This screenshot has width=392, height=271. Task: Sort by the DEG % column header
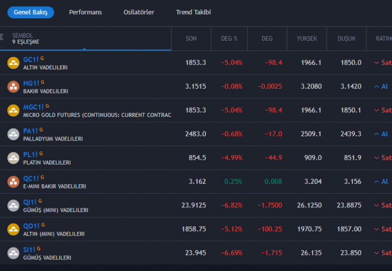coord(229,39)
